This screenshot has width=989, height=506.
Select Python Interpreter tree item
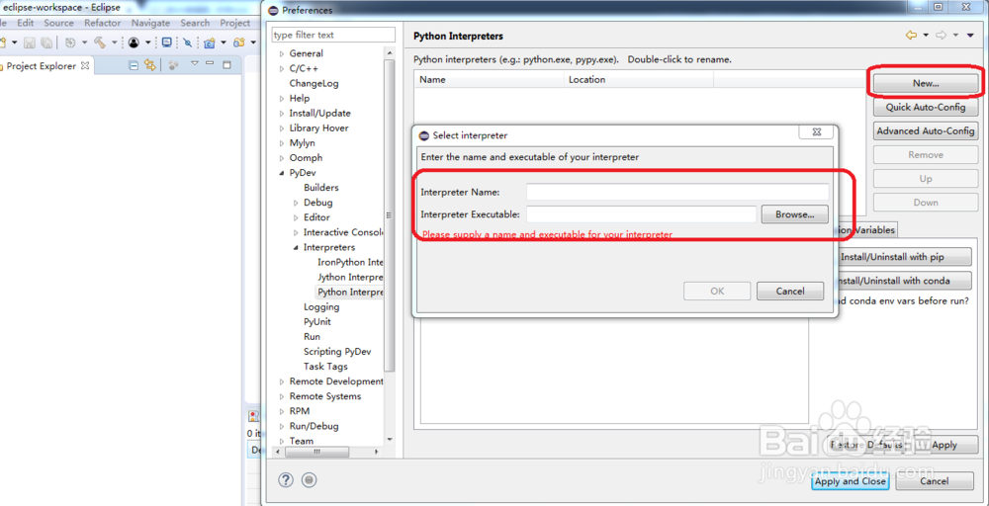pyautogui.click(x=350, y=292)
